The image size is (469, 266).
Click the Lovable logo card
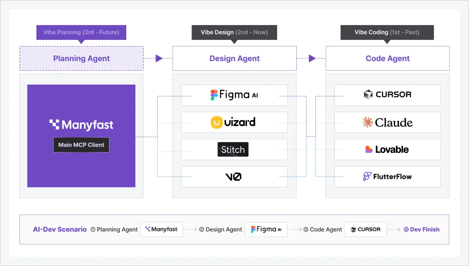point(387,150)
